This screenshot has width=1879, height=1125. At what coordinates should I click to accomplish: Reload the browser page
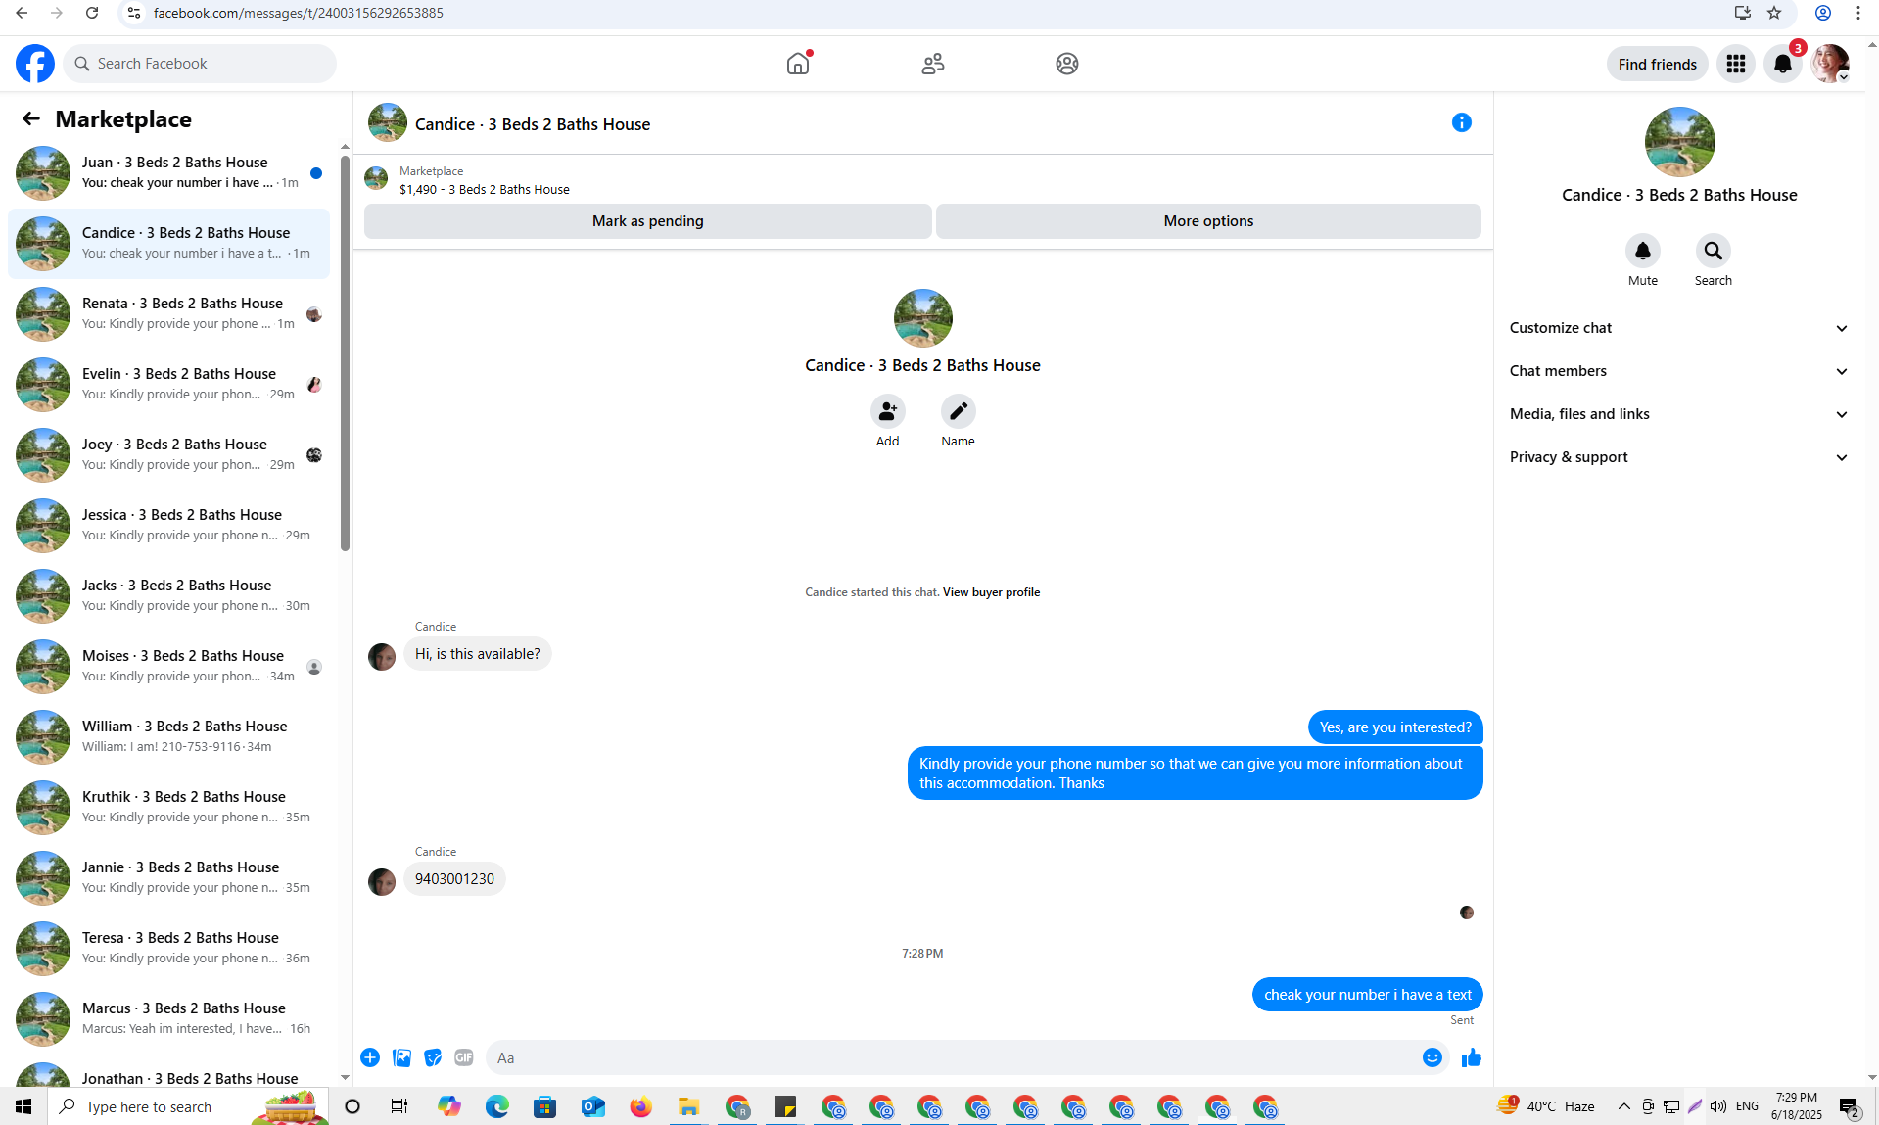92,13
